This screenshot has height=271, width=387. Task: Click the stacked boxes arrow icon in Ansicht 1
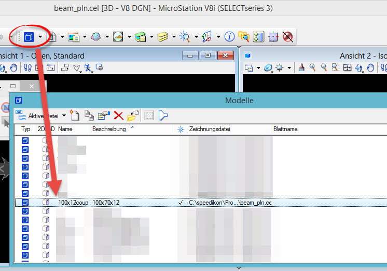tap(65, 67)
